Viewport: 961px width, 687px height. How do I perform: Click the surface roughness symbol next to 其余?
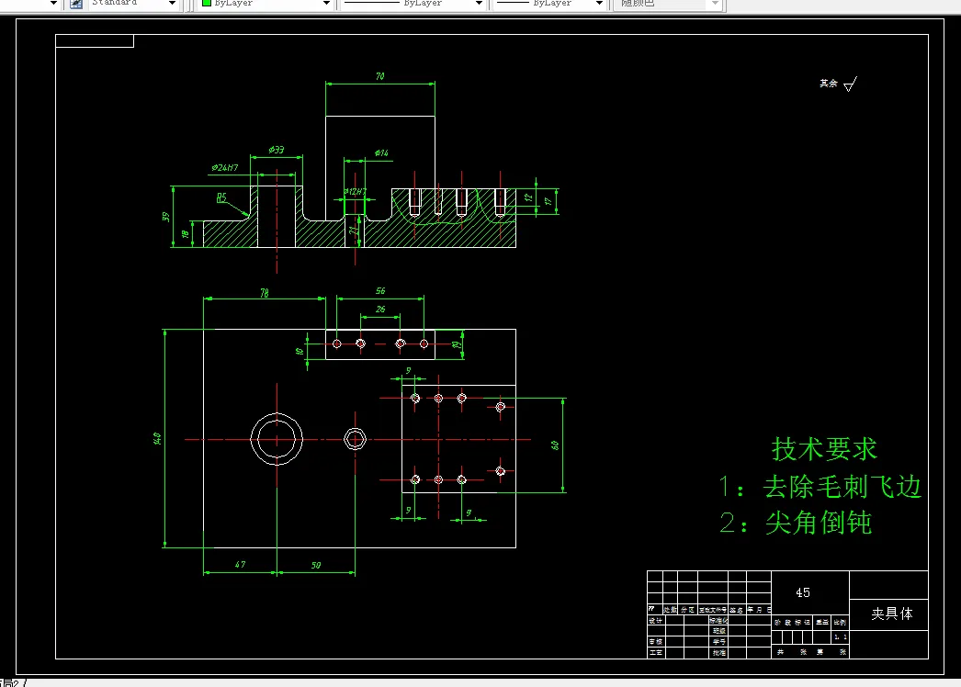851,84
